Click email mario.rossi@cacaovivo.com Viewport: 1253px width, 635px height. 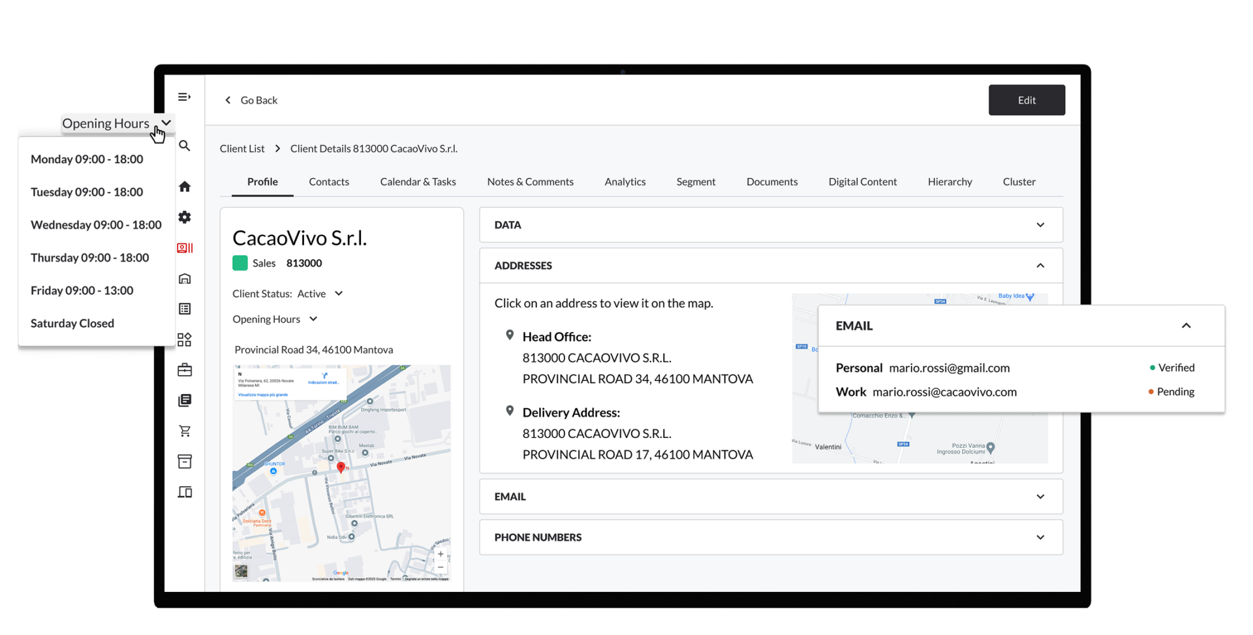(944, 392)
